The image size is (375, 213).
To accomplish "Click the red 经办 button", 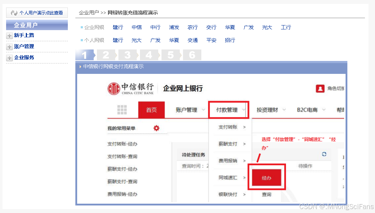I will point(266,177).
